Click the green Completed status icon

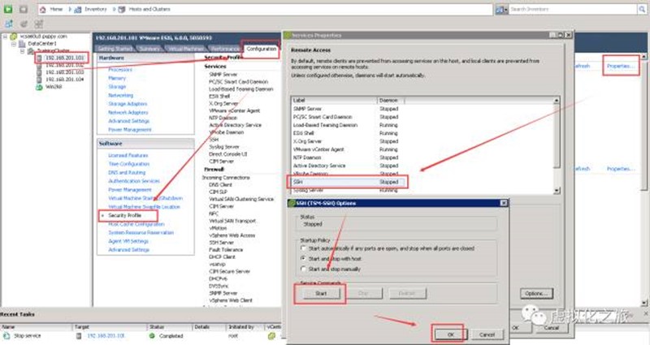click(x=152, y=336)
